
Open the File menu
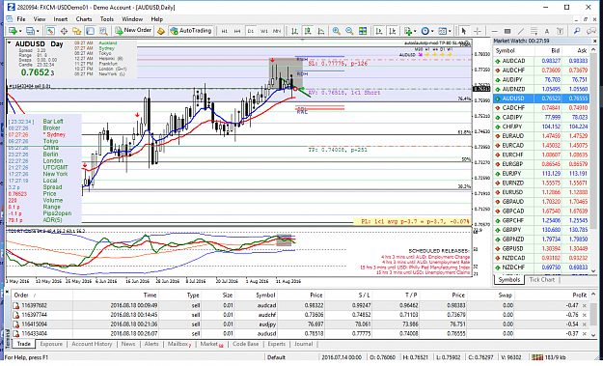click(x=21, y=19)
